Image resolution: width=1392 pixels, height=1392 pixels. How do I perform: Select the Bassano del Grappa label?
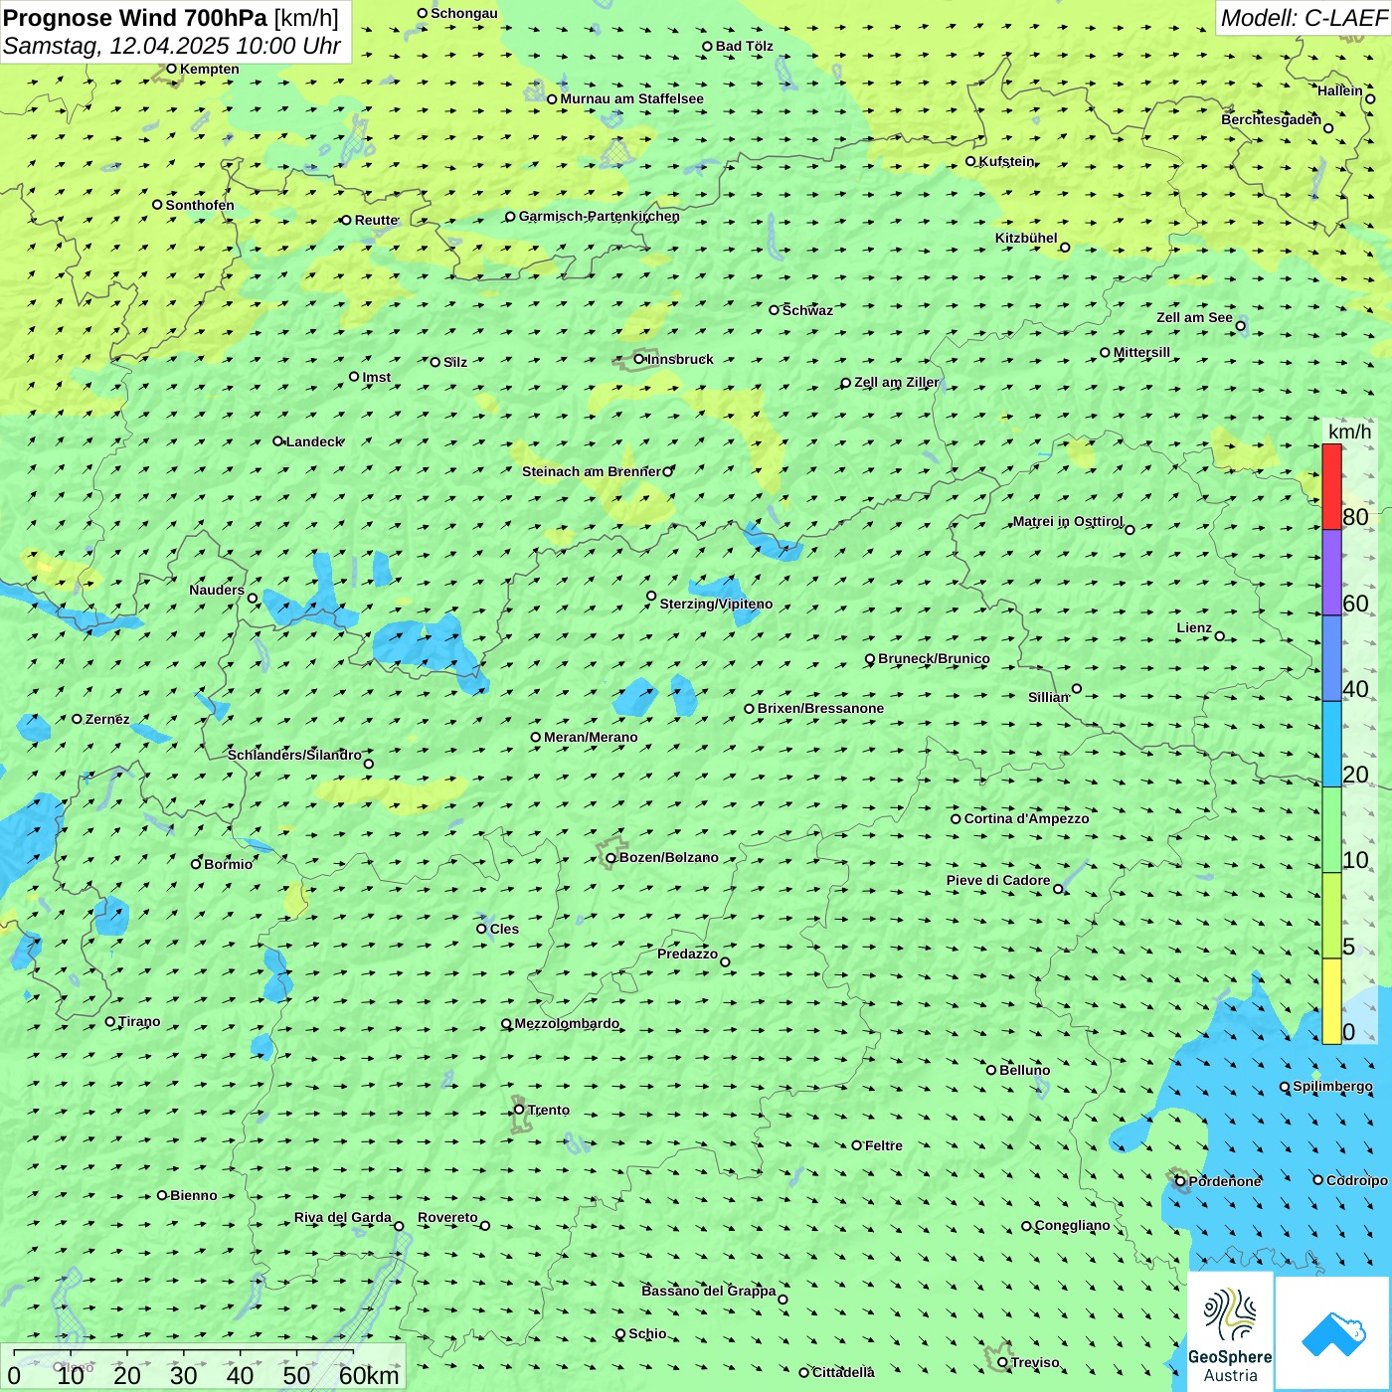pyautogui.click(x=709, y=1291)
